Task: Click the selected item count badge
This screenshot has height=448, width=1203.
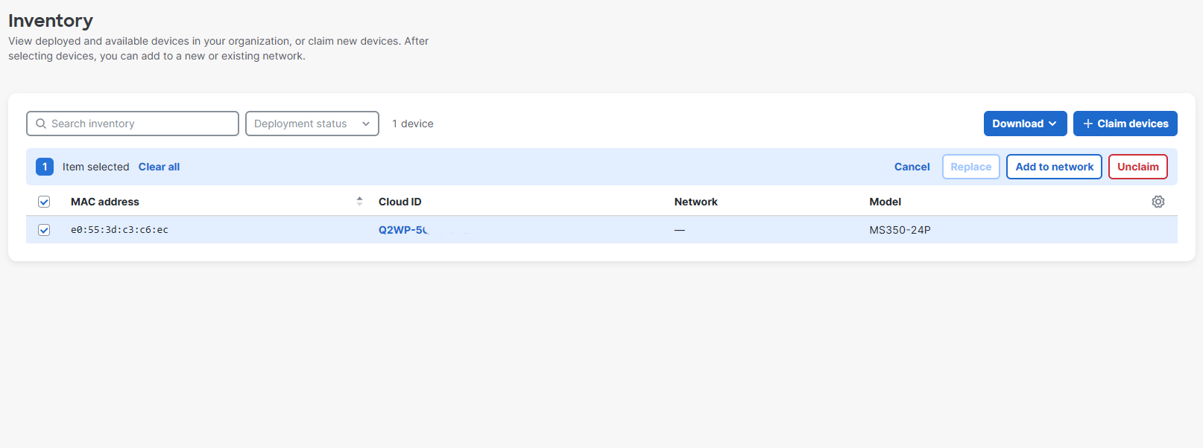Action: [x=45, y=167]
